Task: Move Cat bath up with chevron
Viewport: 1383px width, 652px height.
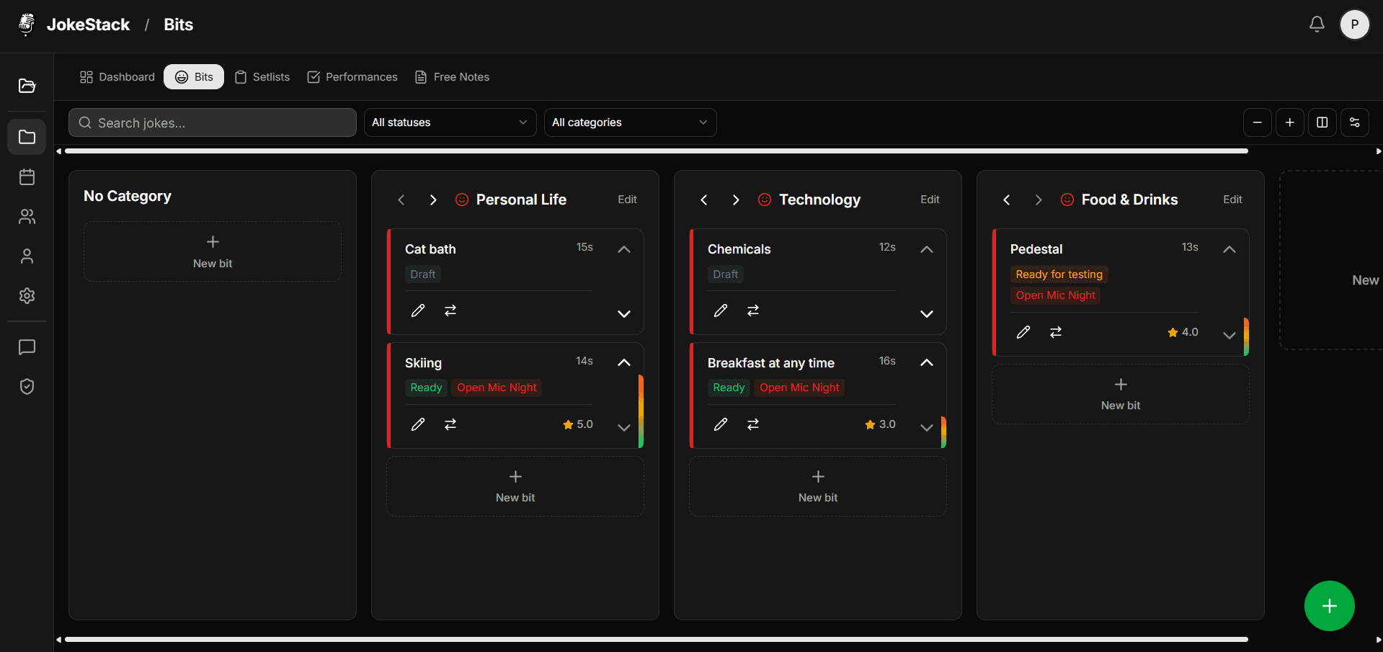Action: tap(624, 249)
